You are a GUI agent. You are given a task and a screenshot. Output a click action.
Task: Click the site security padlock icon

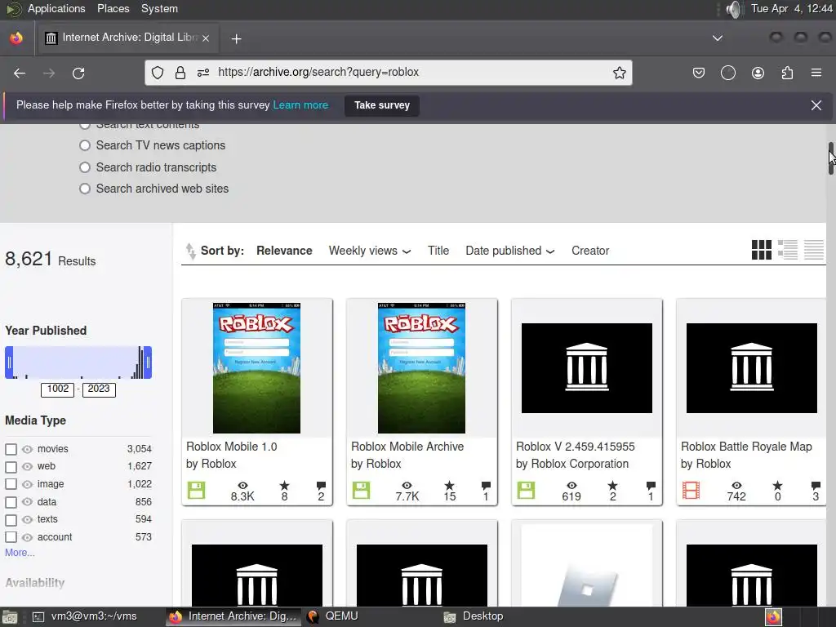(x=180, y=73)
